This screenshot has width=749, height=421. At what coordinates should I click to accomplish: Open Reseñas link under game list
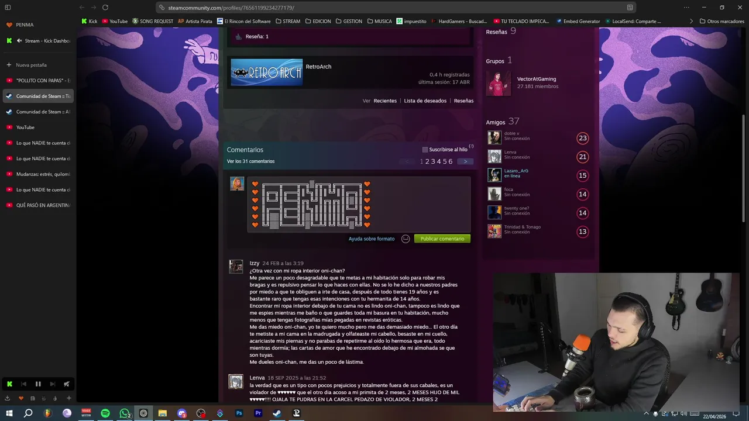pyautogui.click(x=463, y=101)
